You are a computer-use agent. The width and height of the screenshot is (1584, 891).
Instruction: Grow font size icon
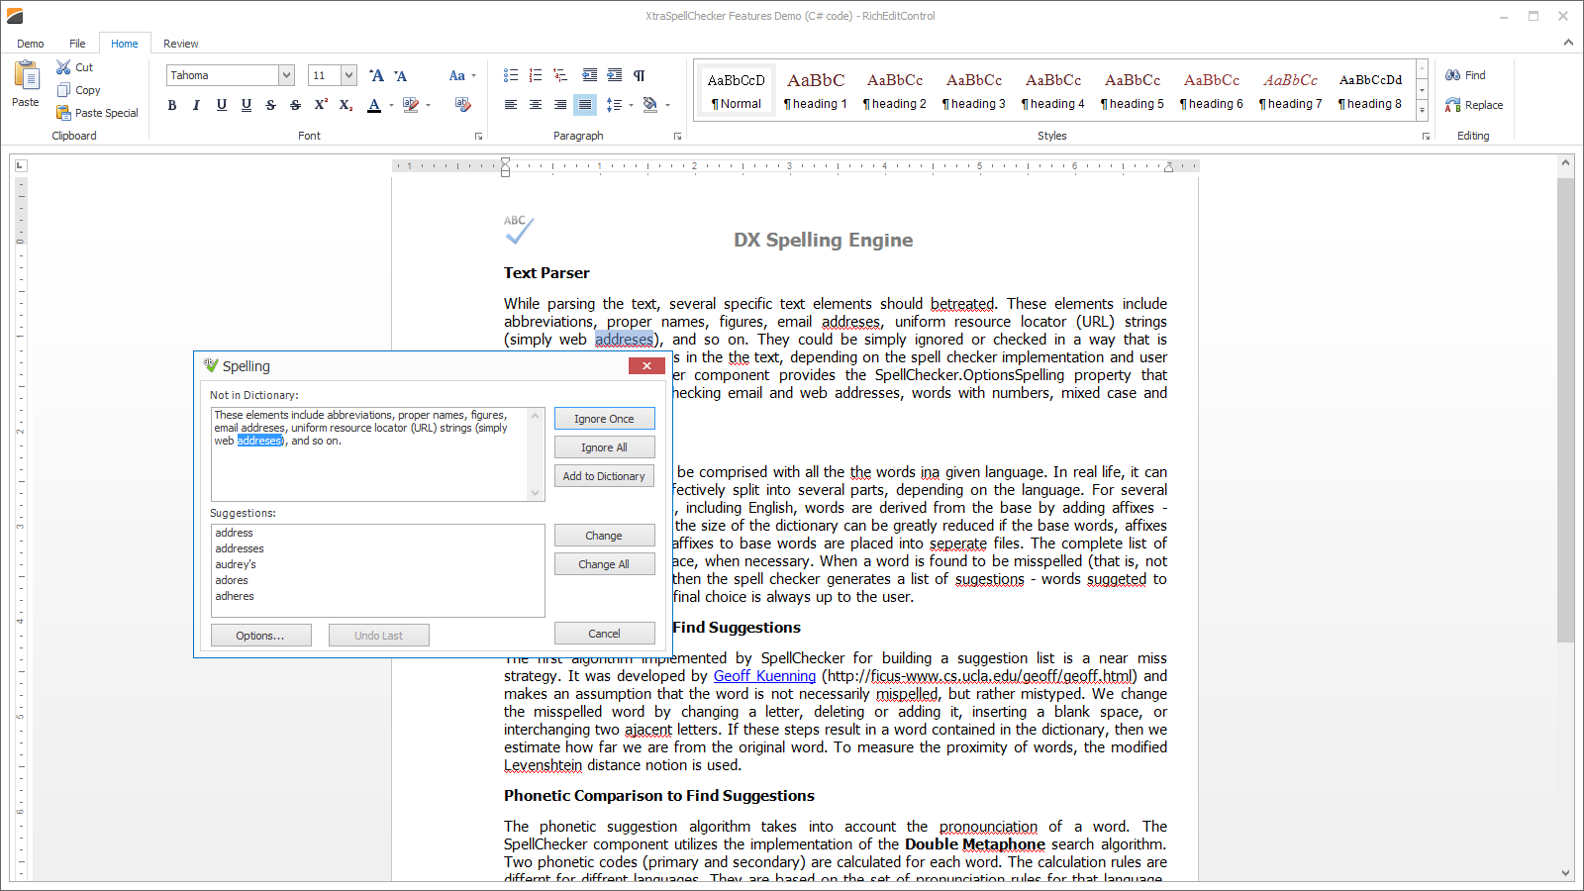coord(376,75)
